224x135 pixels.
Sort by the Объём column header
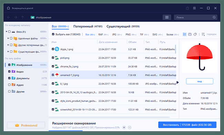pyautogui.click(x=132, y=42)
